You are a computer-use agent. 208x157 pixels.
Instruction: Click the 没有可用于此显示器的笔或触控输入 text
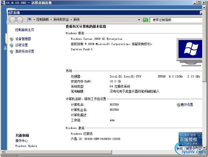click(134, 91)
